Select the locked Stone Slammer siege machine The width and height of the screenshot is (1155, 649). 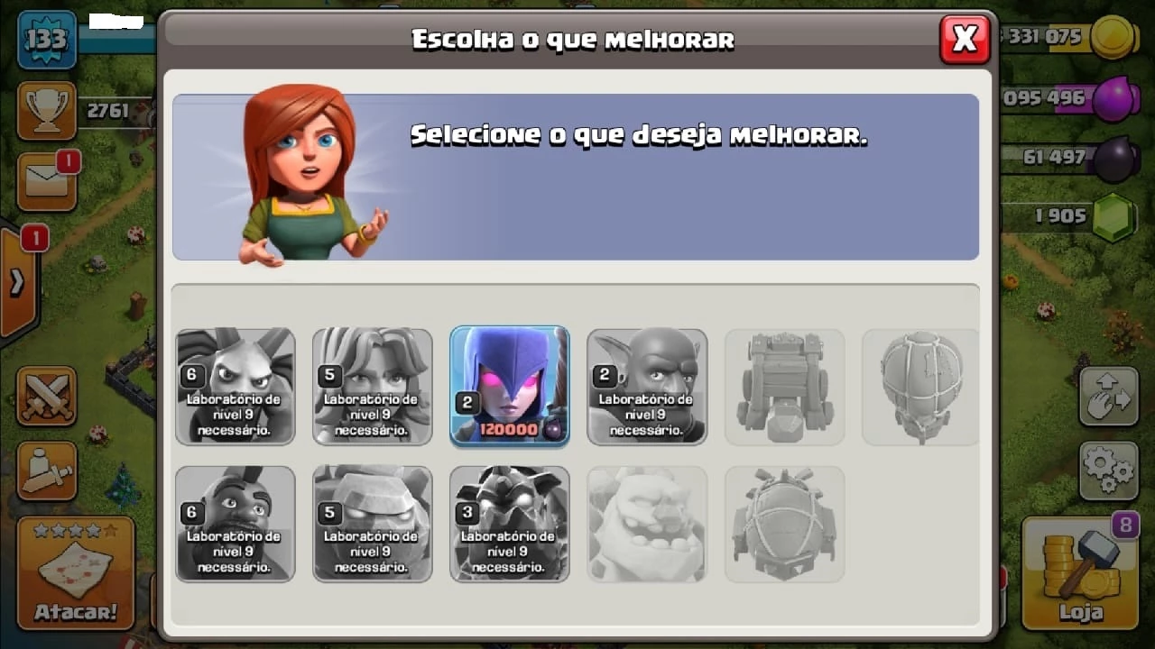pos(784,524)
